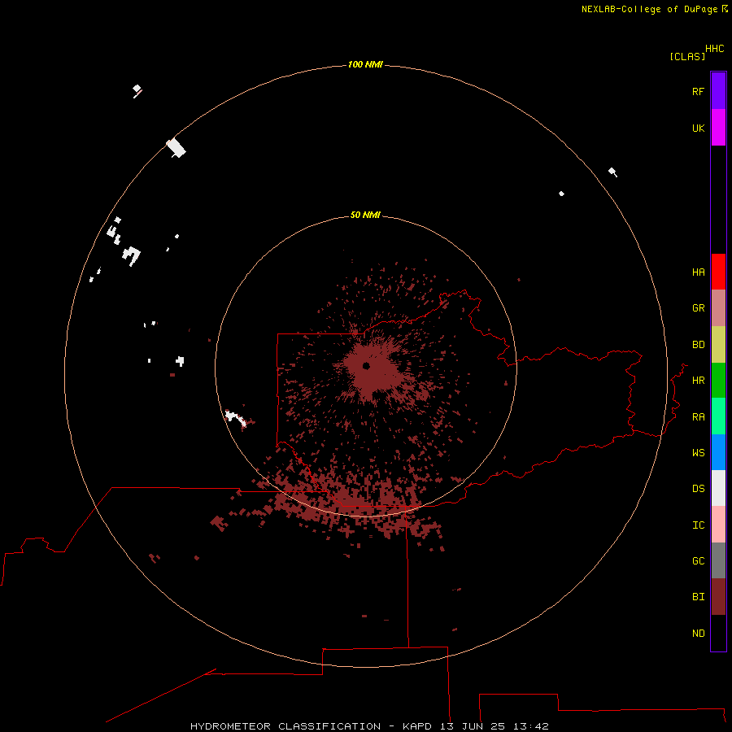Click the IC legend label

699,525
